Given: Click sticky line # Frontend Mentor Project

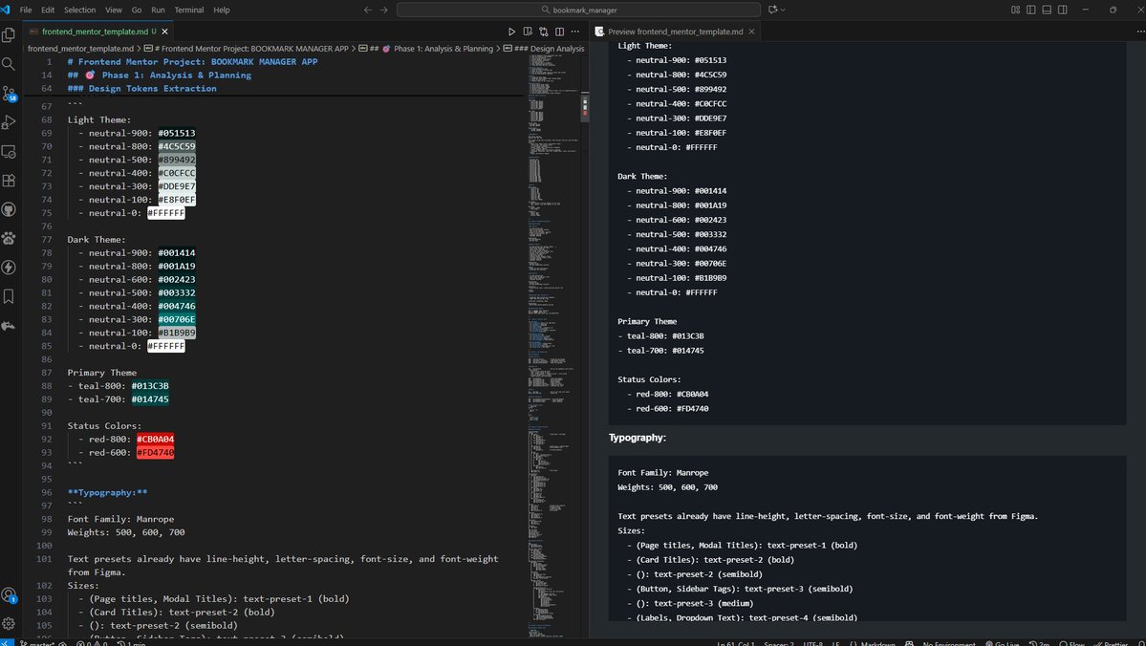Looking at the screenshot, I should tap(192, 62).
